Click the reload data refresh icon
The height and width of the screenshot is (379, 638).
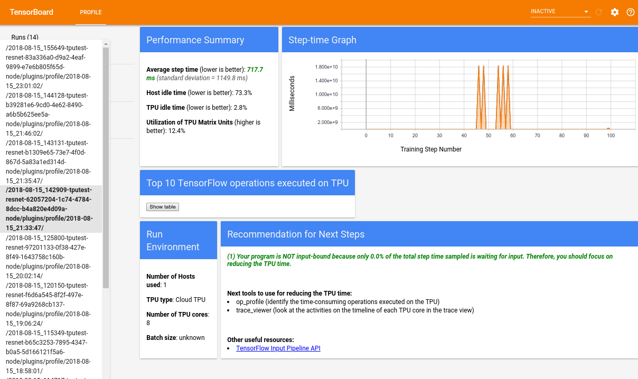(599, 12)
